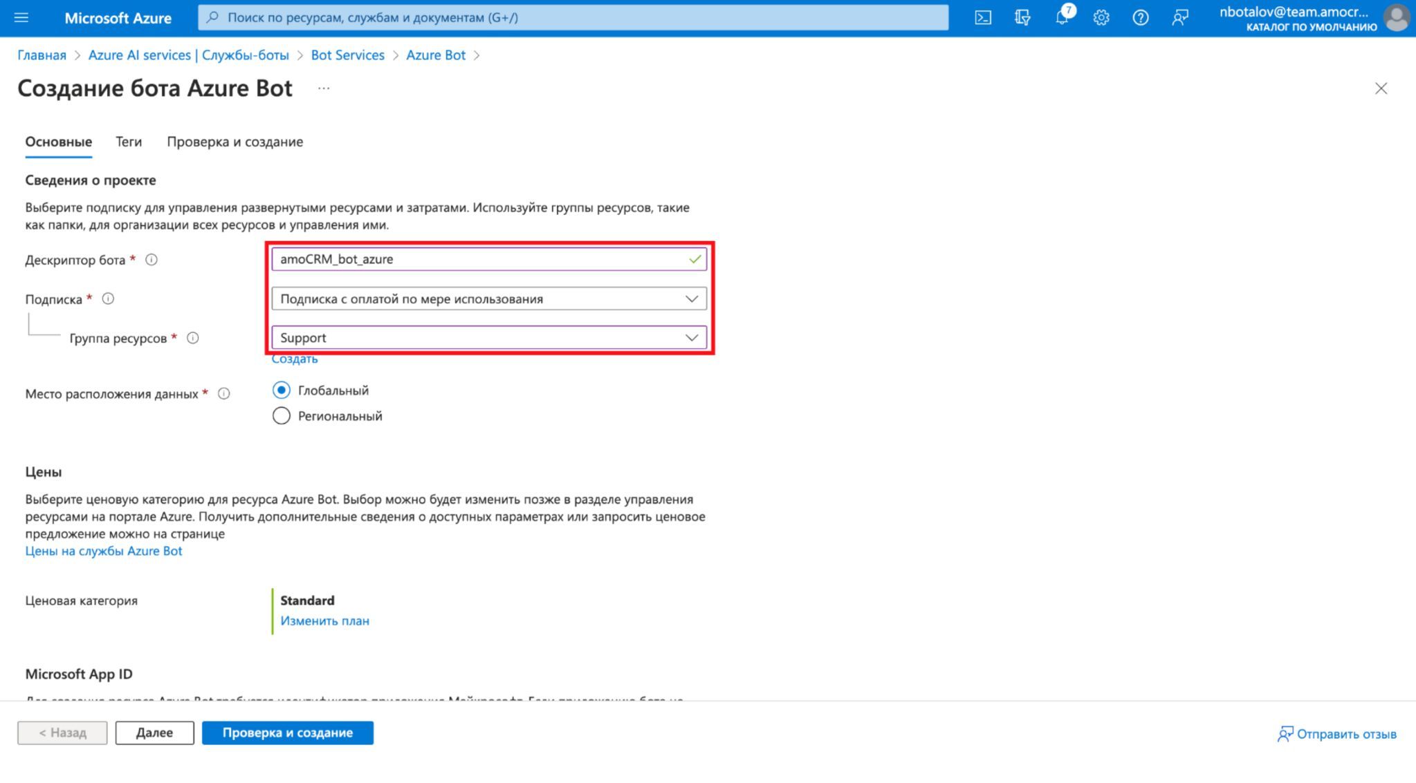Close the Azure Bot creation blade
Viewport: 1416px width, 783px height.
1381,88
